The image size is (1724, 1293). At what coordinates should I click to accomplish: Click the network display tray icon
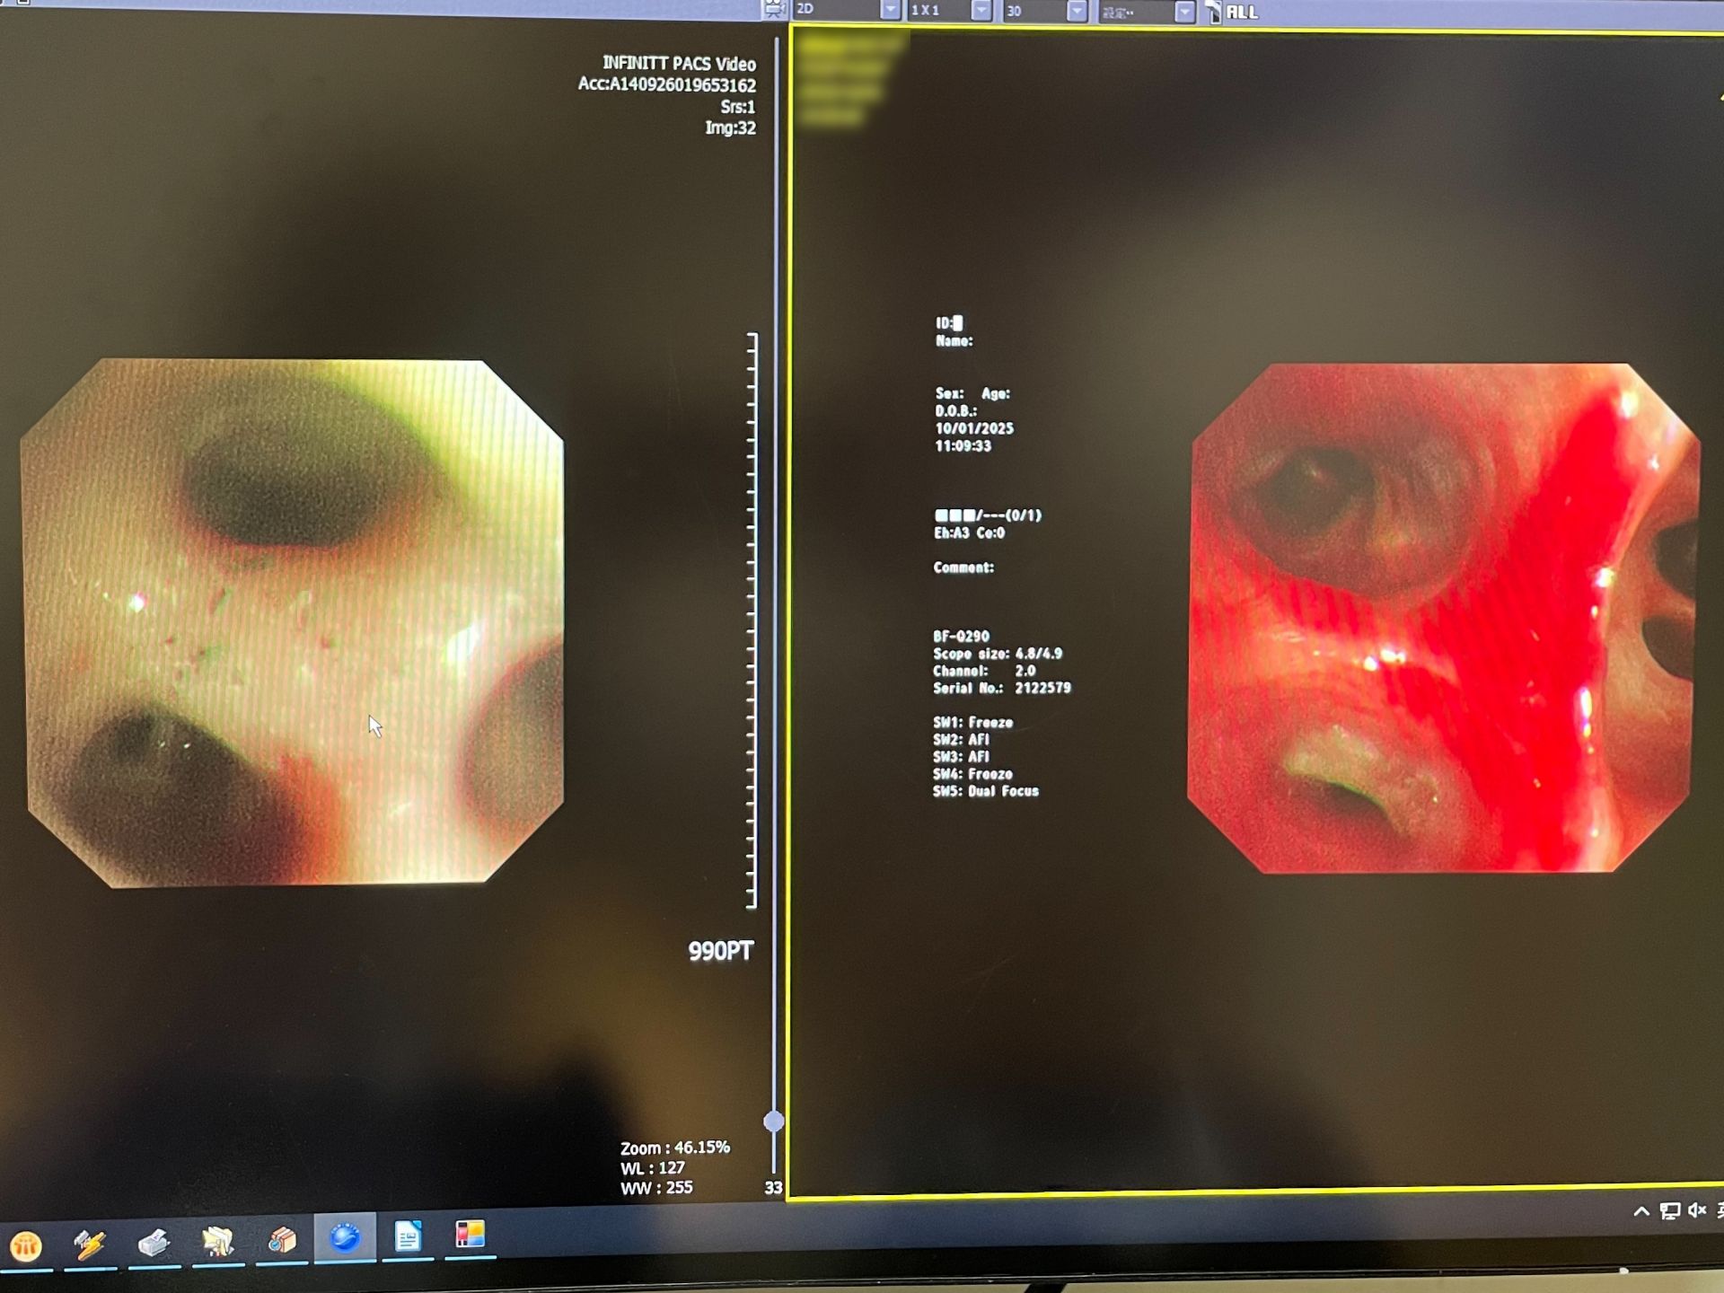click(1669, 1211)
